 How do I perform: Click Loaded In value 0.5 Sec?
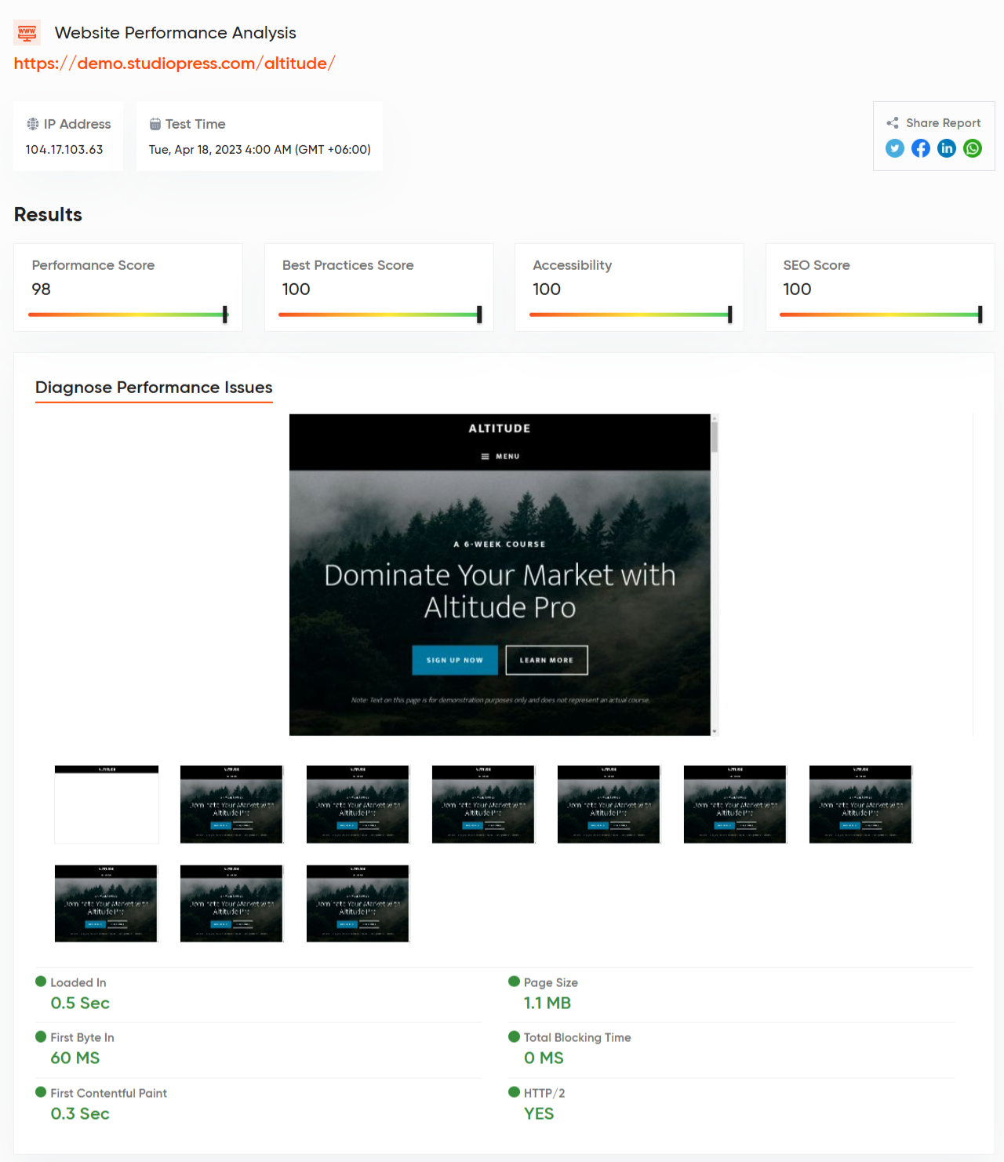coord(80,1004)
